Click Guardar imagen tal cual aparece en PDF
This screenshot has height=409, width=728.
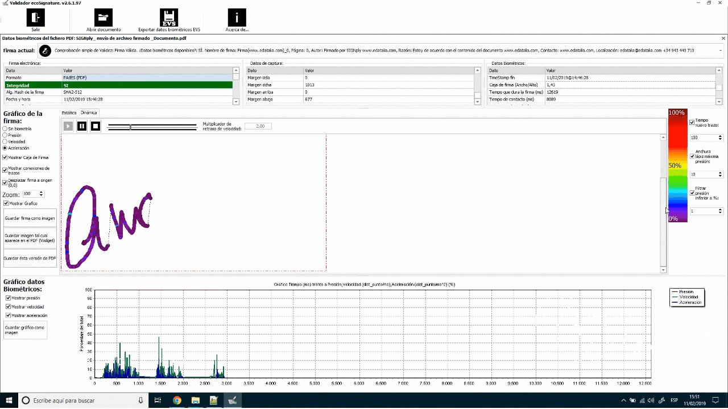click(x=30, y=238)
